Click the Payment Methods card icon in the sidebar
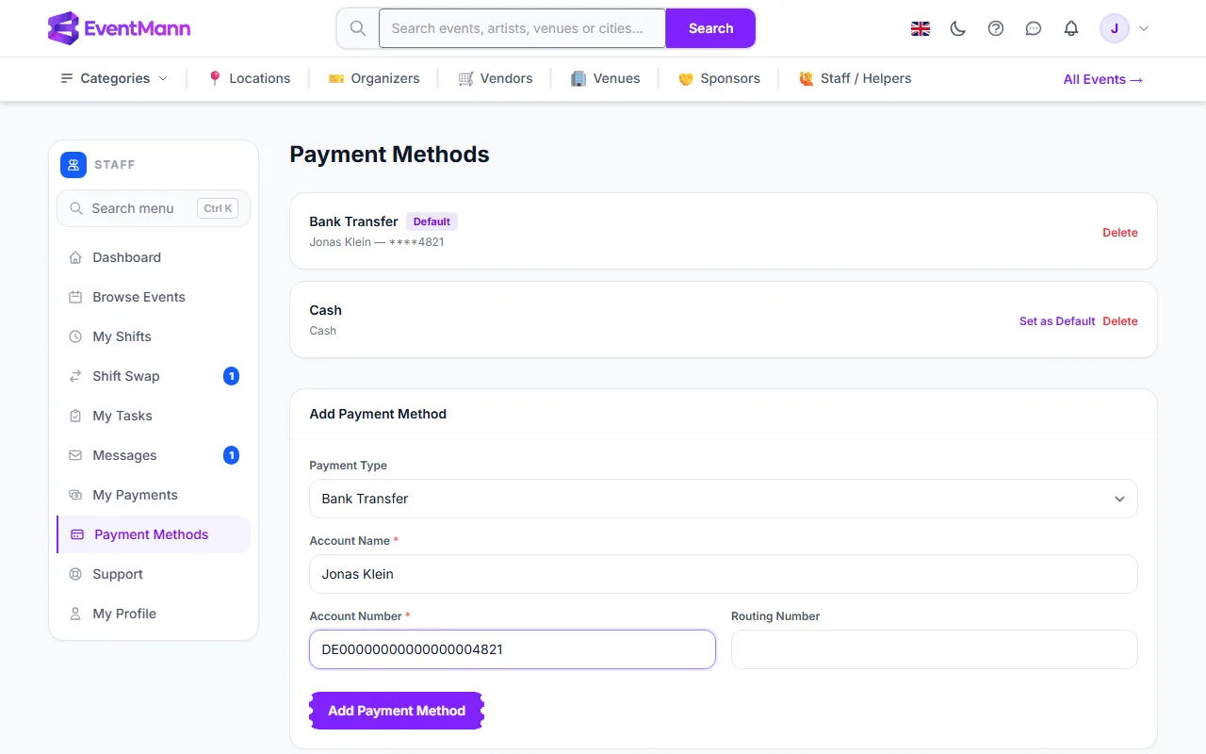 [x=77, y=534]
